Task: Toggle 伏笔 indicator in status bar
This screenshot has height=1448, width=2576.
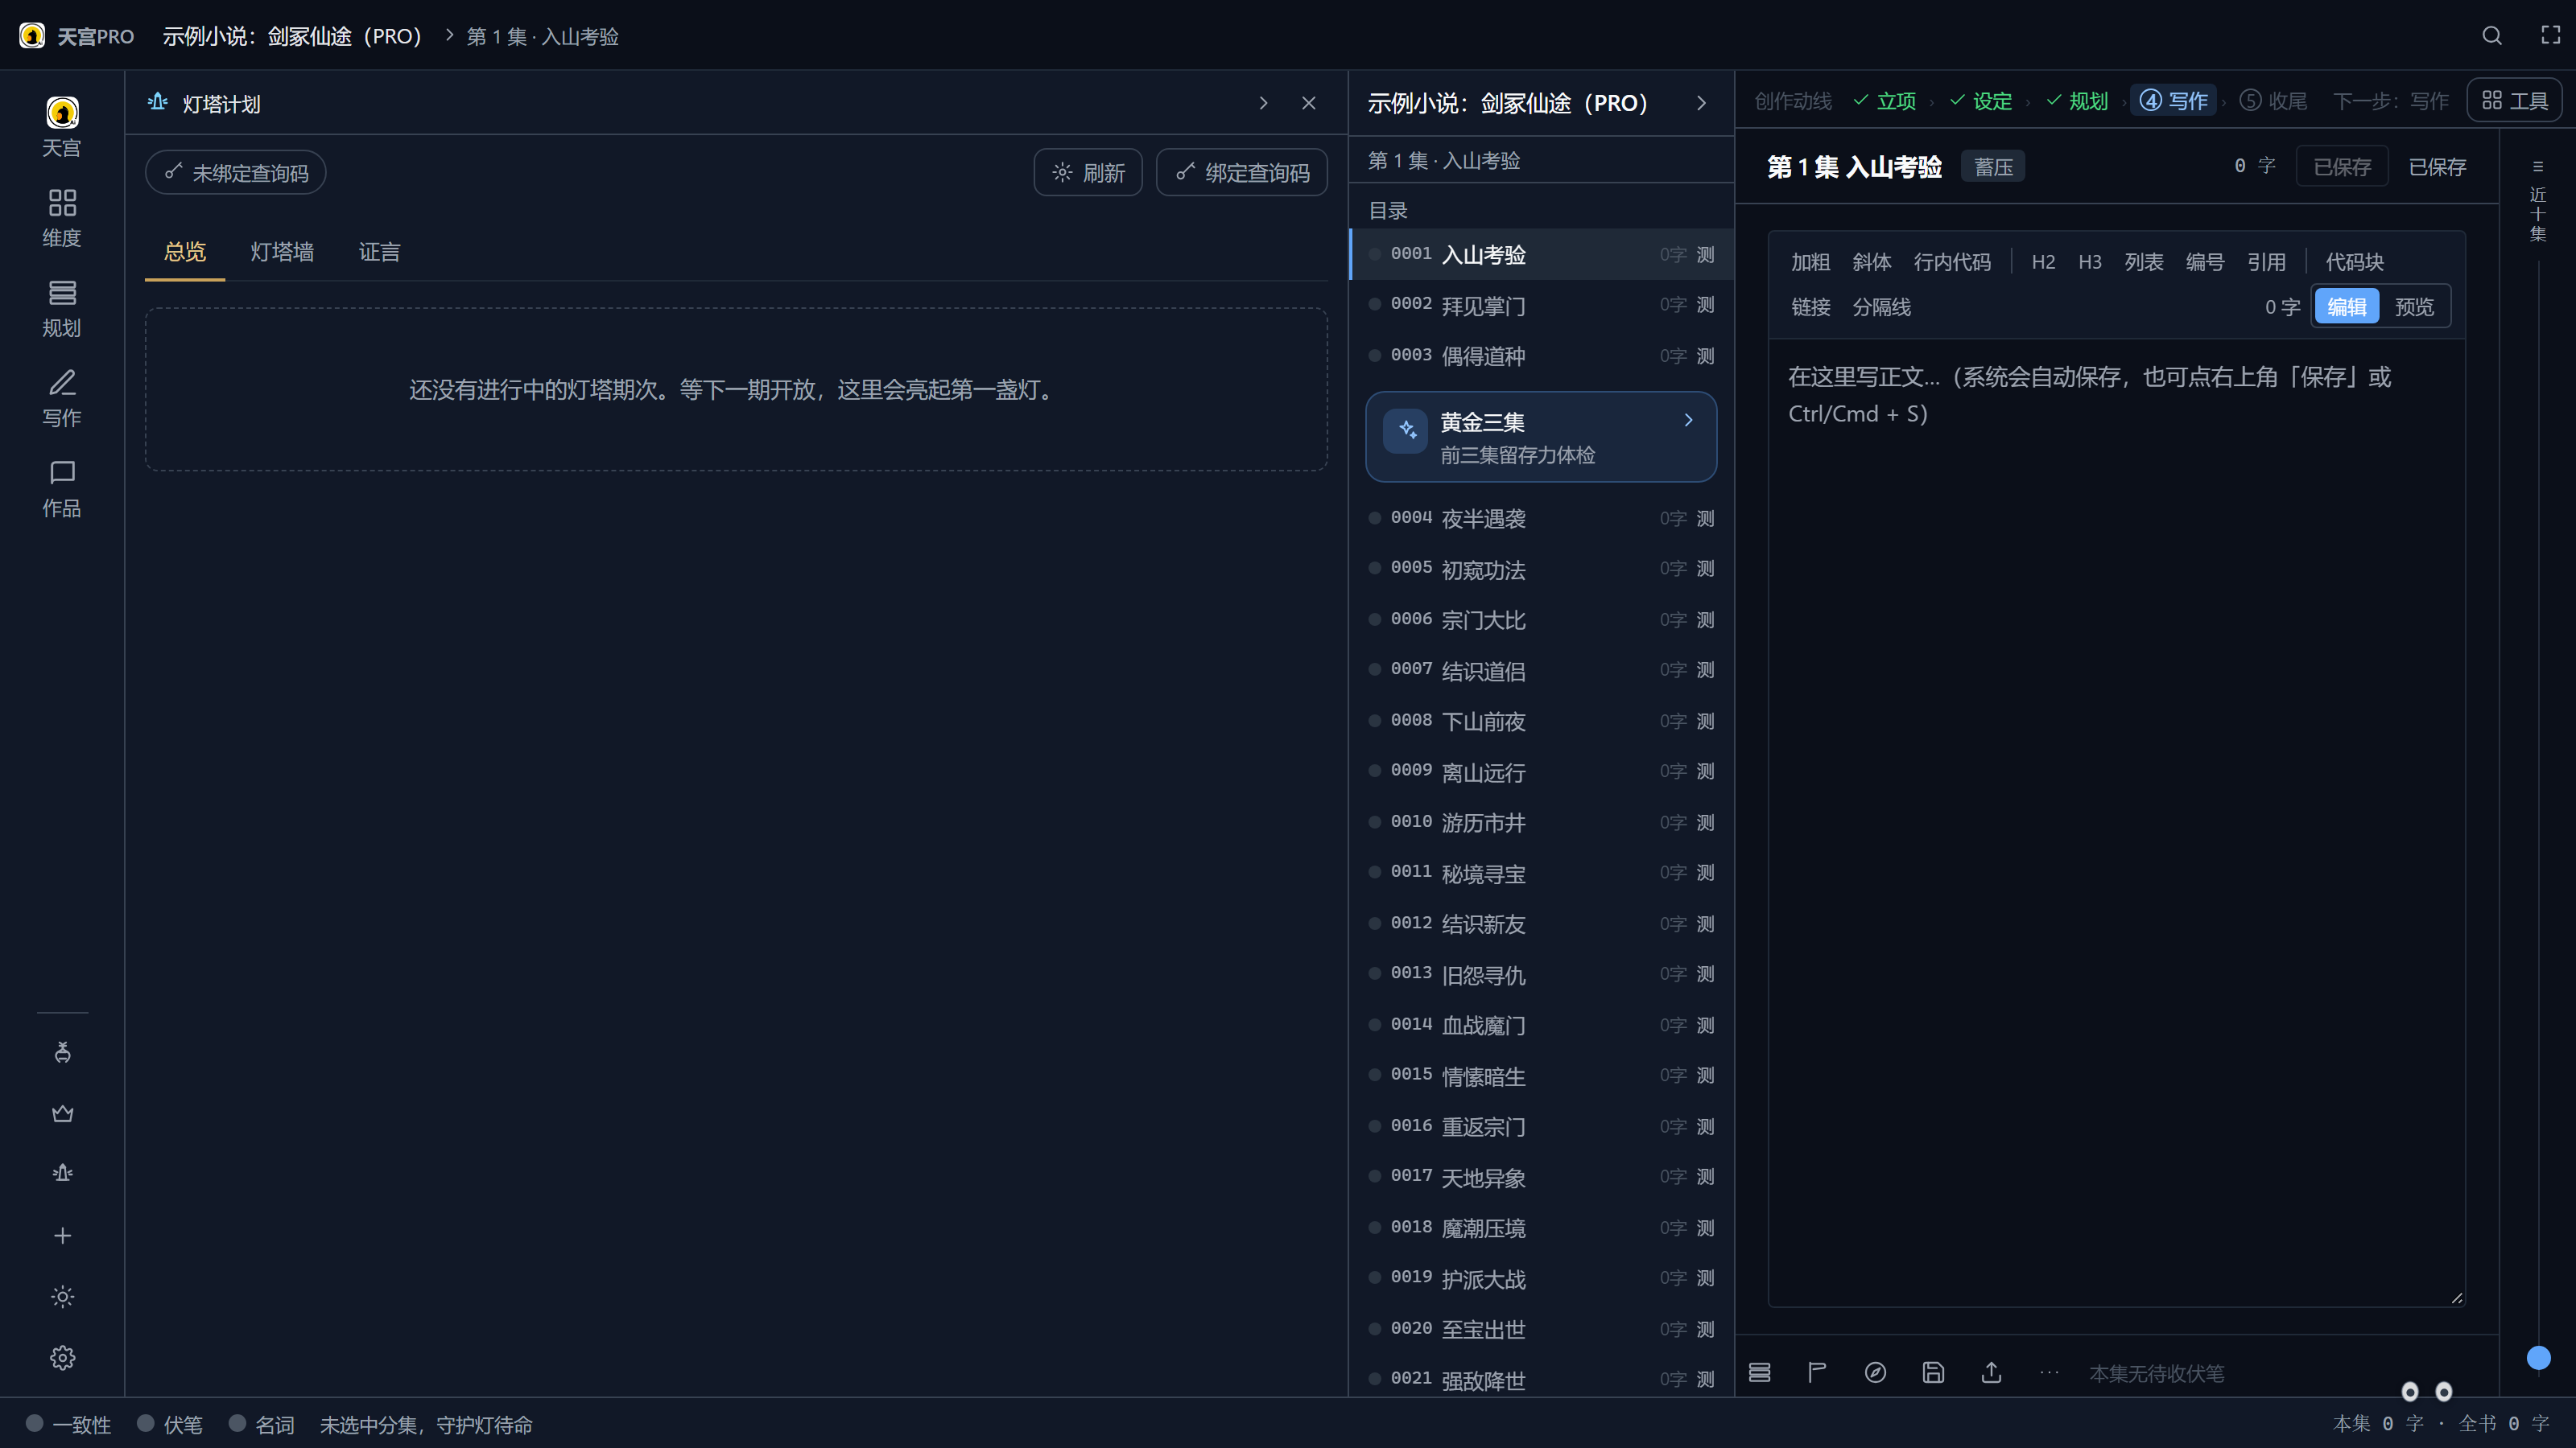Action: click(170, 1424)
